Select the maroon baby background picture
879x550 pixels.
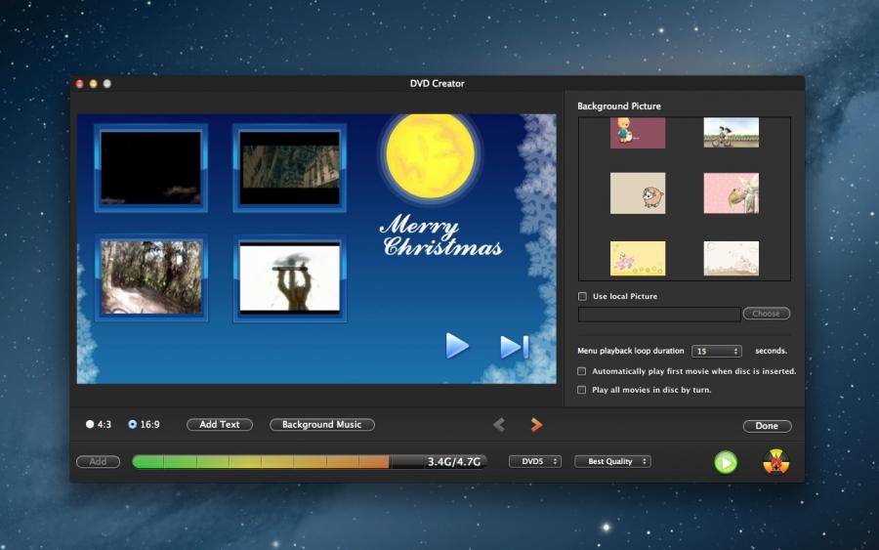(638, 133)
